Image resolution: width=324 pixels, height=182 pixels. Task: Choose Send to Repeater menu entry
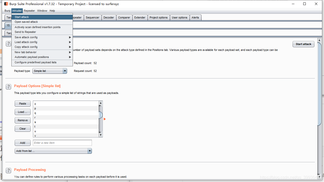(42, 32)
